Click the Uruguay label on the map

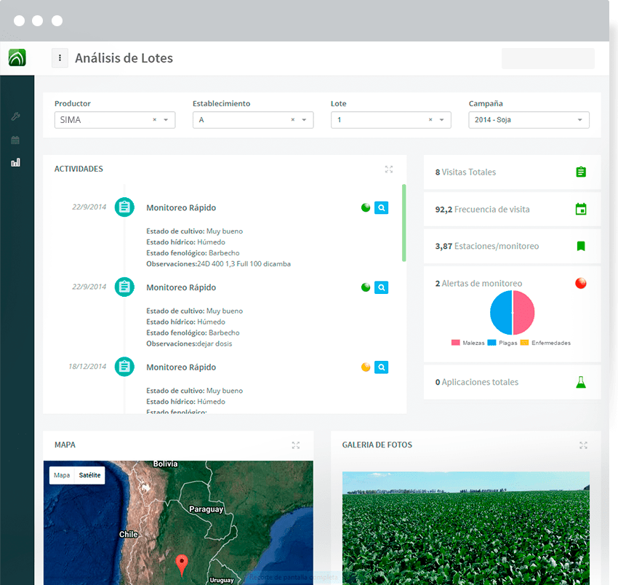[222, 580]
